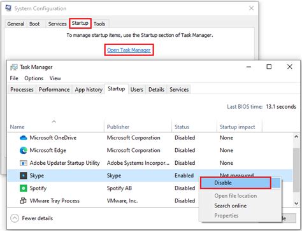Open the View menu in Task Manager
Viewport: 302px width, 231px height.
[x=55, y=78]
